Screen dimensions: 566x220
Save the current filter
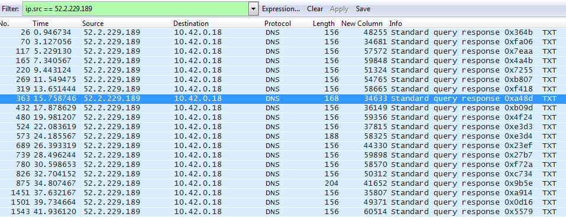click(x=363, y=9)
